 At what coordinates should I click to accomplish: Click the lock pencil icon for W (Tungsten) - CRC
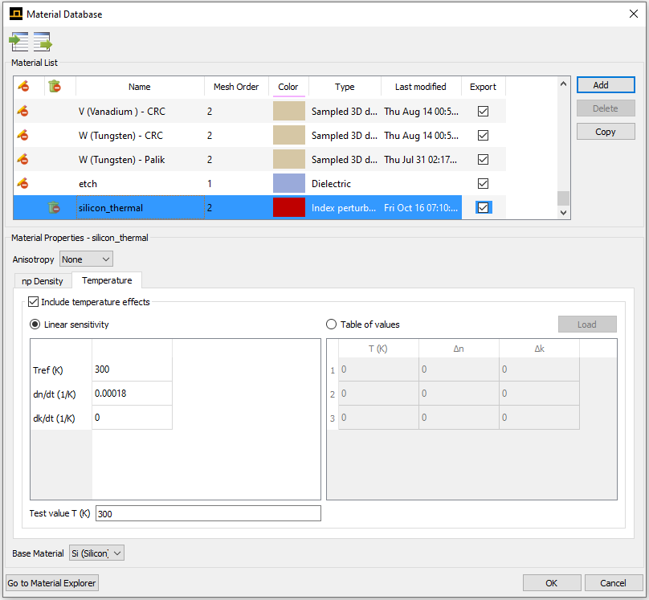[22, 135]
